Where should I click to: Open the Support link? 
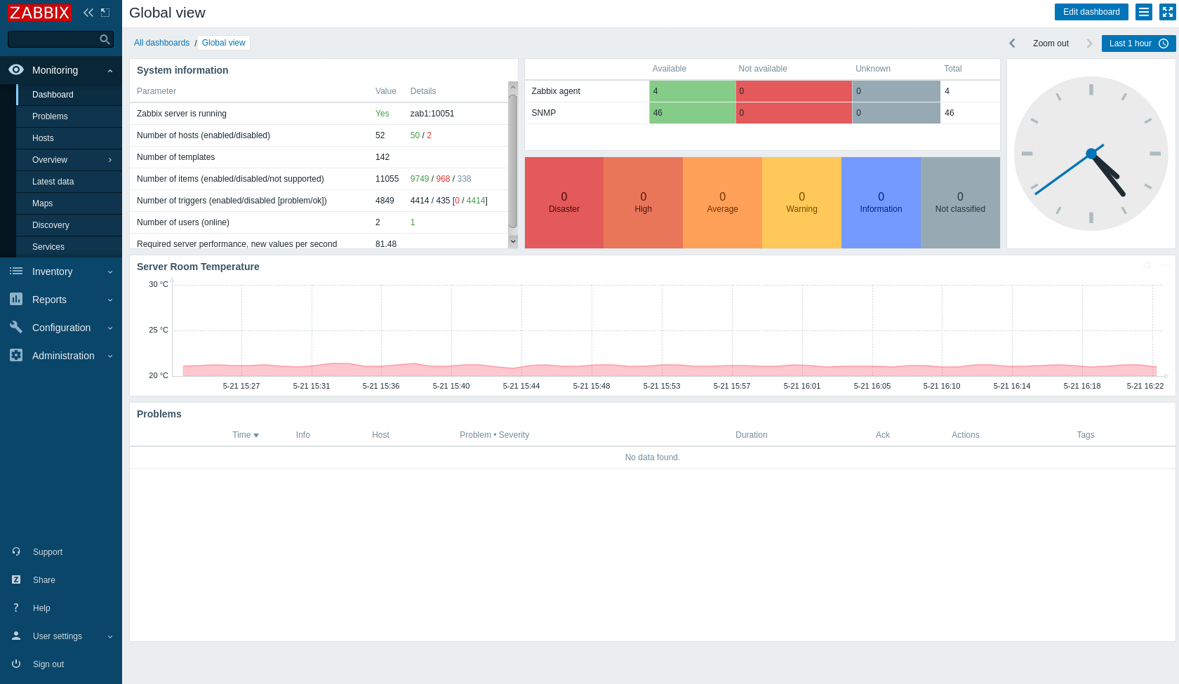pyautogui.click(x=48, y=552)
